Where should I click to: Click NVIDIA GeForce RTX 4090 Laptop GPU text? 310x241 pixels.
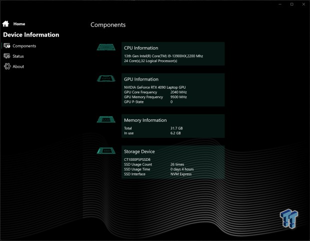(x=155, y=87)
